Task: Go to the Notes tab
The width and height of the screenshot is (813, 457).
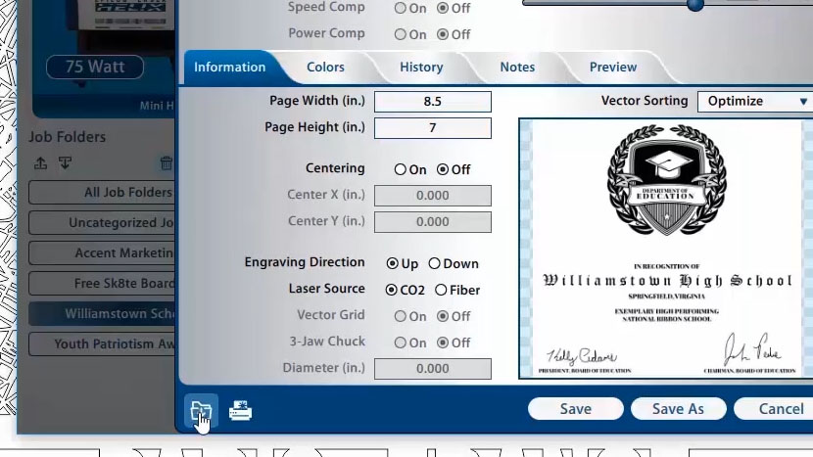Action: tap(517, 68)
